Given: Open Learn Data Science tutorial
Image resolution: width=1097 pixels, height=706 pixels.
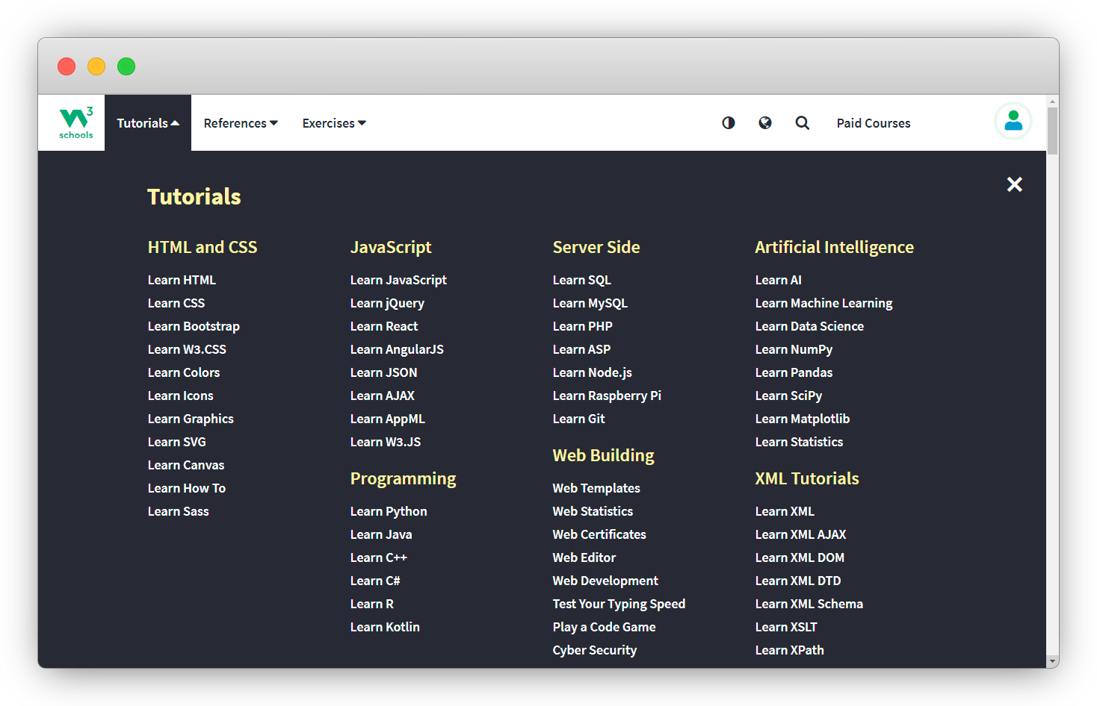Looking at the screenshot, I should 809,326.
